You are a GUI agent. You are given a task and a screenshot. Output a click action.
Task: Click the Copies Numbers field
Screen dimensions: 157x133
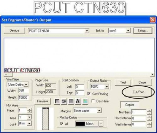[139, 112]
